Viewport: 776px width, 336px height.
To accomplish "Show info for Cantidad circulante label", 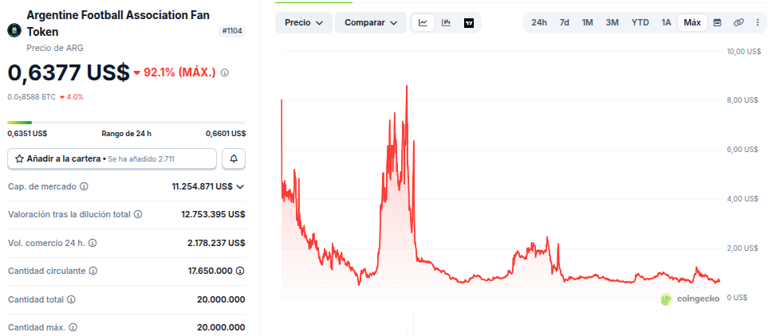I will tap(93, 271).
